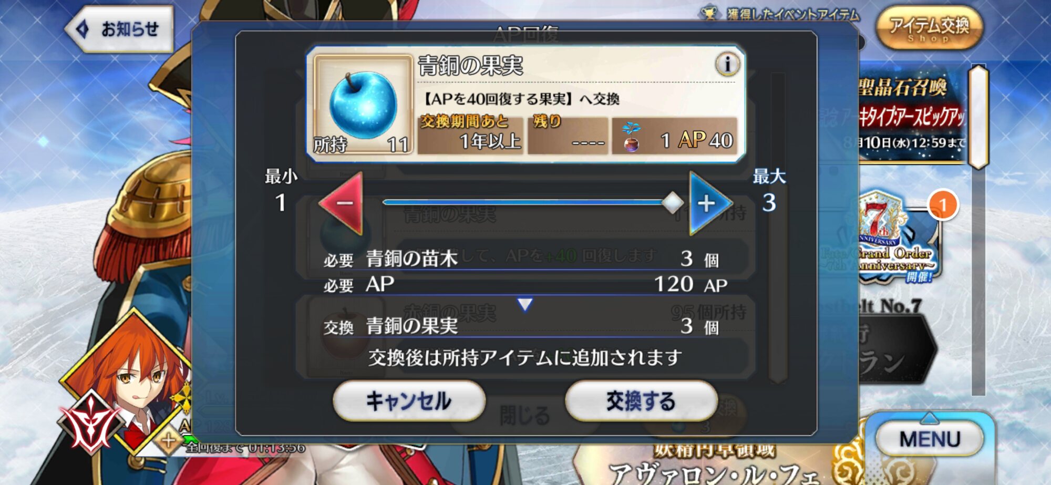1051x485 pixels.
Task: Open the 7th Anniversary event banner
Action: 898,239
